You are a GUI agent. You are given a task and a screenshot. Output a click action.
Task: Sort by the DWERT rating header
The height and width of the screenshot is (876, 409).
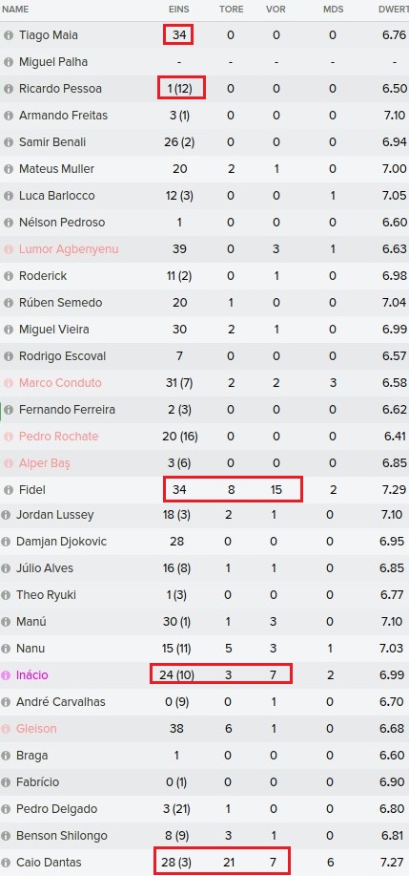coord(394,10)
